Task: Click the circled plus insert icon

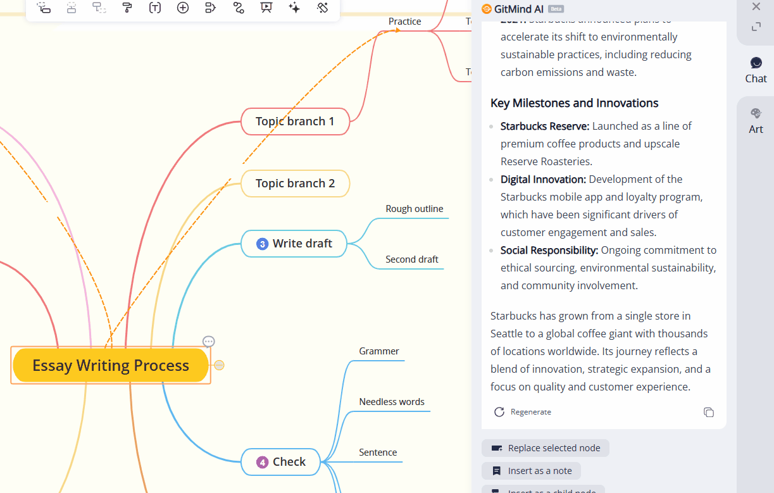Action: coord(183,8)
